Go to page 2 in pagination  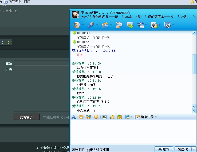click(3, 42)
